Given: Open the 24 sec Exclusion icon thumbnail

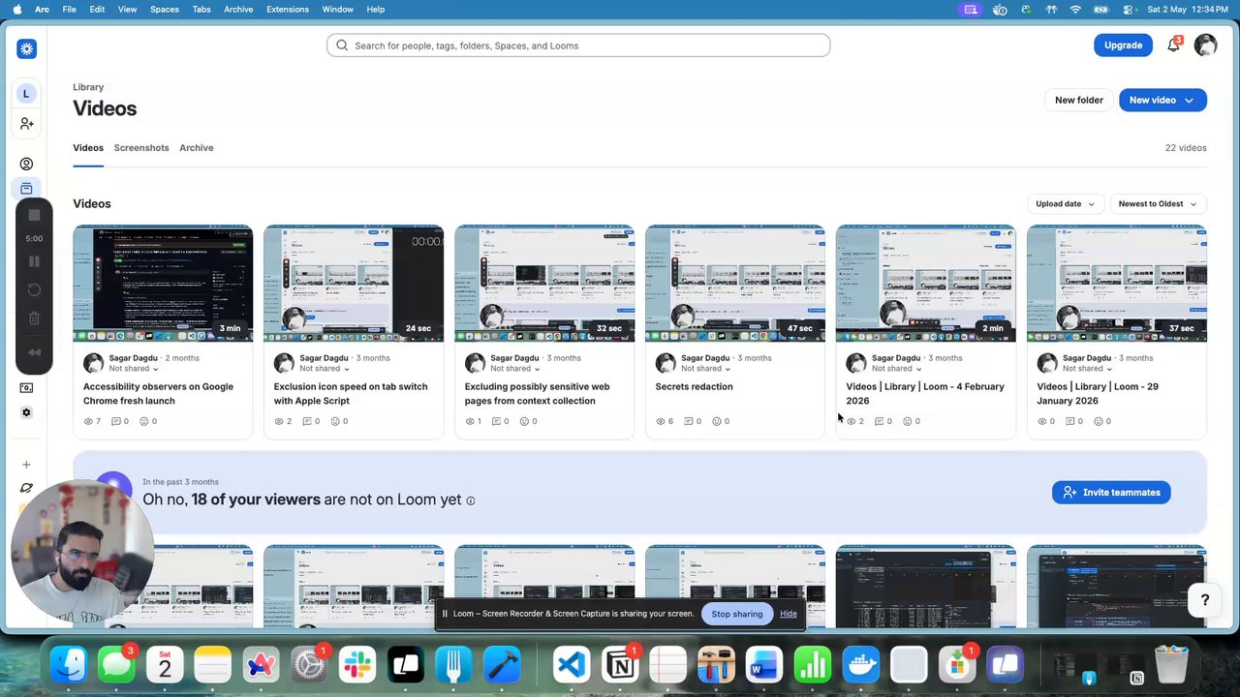Looking at the screenshot, I should click(x=354, y=284).
